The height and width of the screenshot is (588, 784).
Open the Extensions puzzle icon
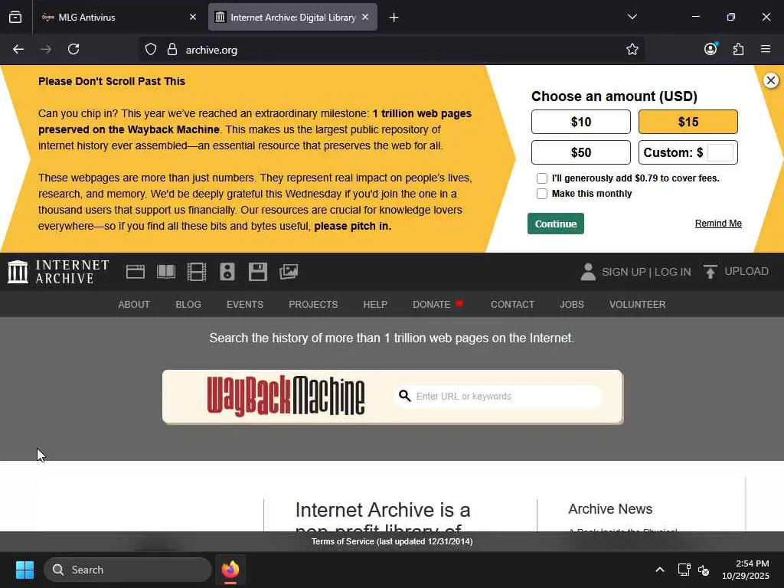(x=739, y=49)
